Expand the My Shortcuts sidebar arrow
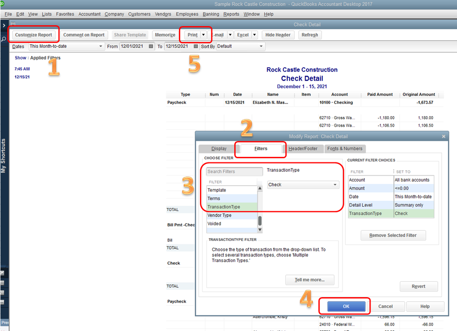Screen dimensions: 457x331 (4, 26)
